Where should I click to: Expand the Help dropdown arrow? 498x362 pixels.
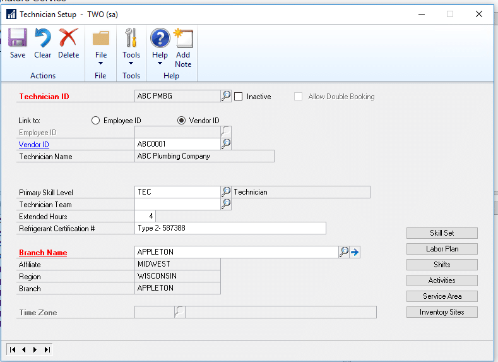[x=160, y=63]
